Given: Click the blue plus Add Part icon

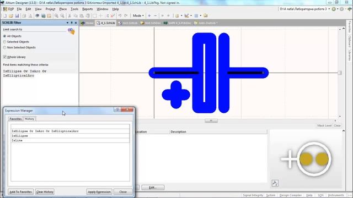Looking at the screenshot, I should click(149, 16).
